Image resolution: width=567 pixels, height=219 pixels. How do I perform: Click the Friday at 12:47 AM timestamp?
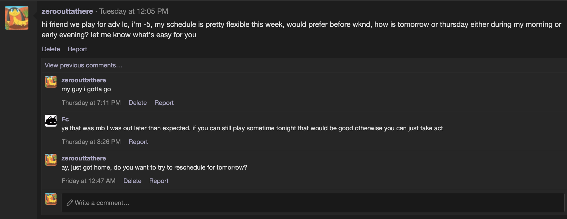pyautogui.click(x=89, y=181)
